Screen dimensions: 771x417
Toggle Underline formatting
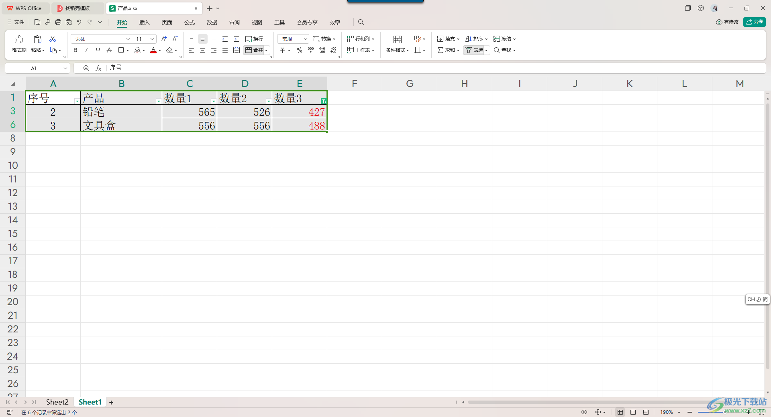click(x=98, y=50)
